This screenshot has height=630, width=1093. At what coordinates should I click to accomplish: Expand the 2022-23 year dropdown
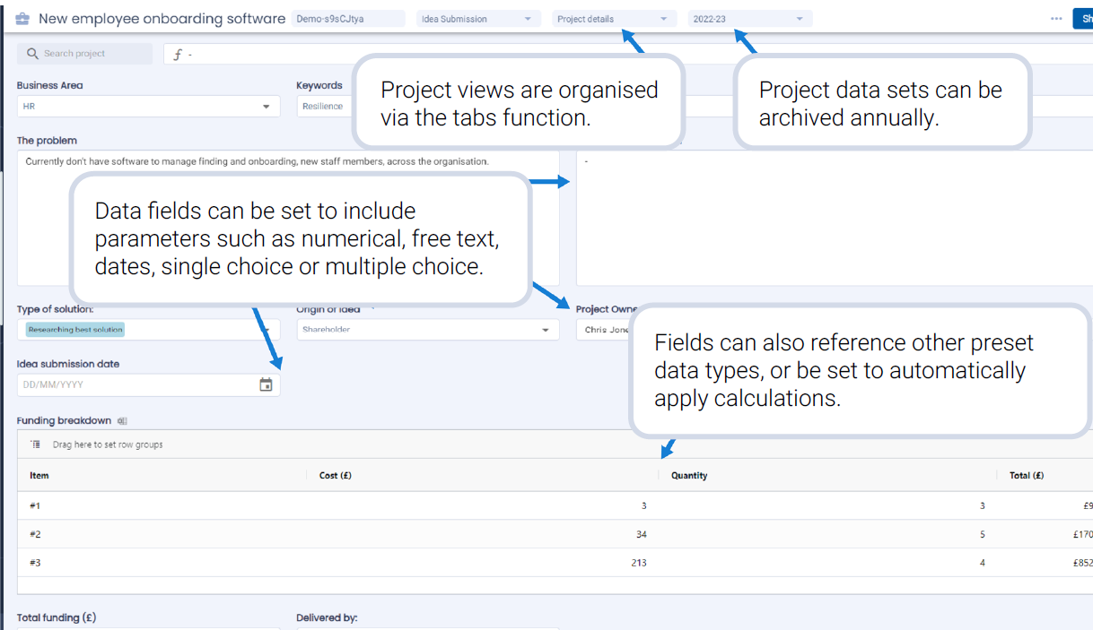point(748,19)
